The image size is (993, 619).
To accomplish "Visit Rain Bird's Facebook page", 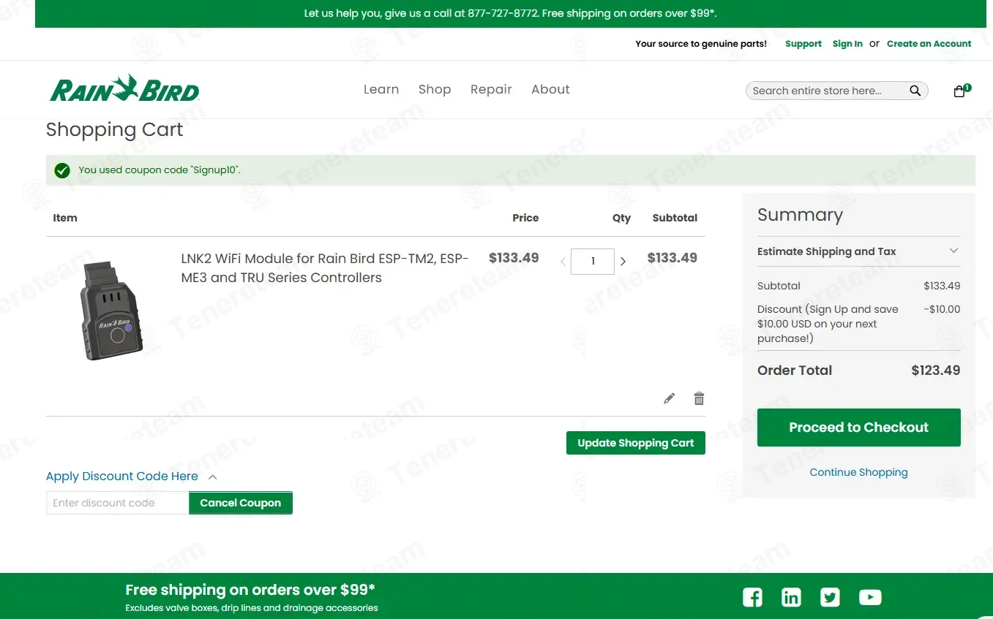I will (x=752, y=597).
